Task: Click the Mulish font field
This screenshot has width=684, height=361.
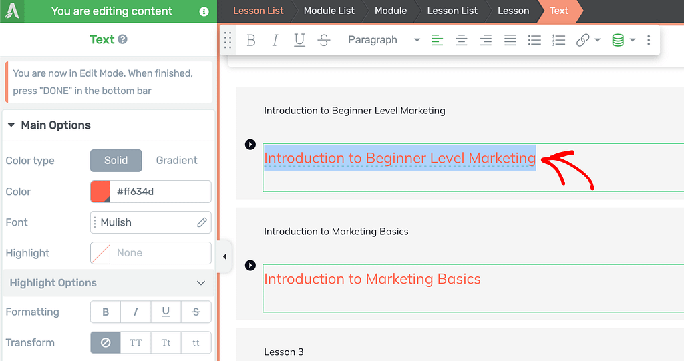Action: click(150, 222)
